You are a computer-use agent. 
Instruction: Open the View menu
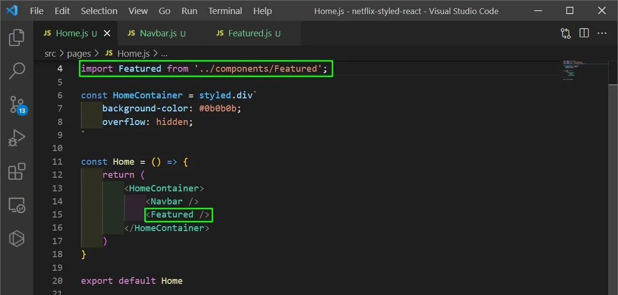pyautogui.click(x=139, y=11)
